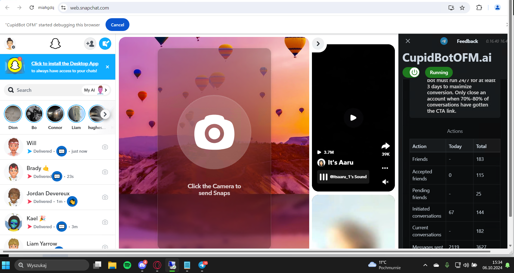Click the Snapchat ghost logo

tap(55, 43)
